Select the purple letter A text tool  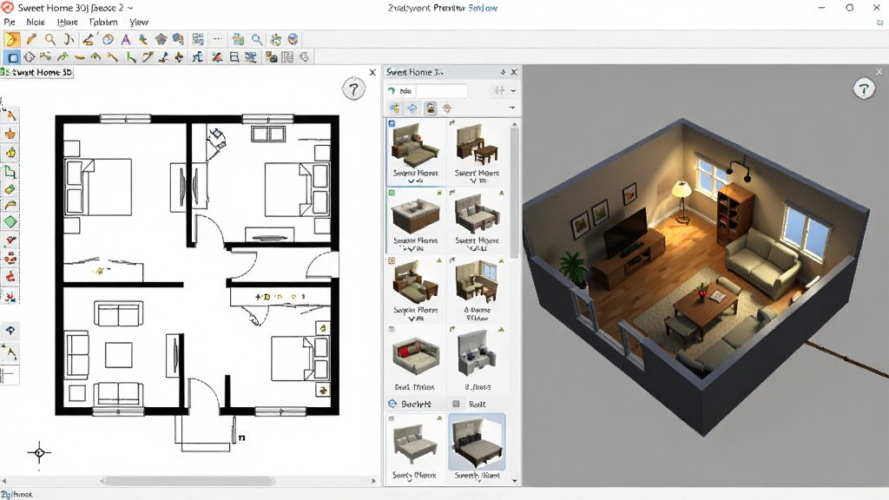125,39
